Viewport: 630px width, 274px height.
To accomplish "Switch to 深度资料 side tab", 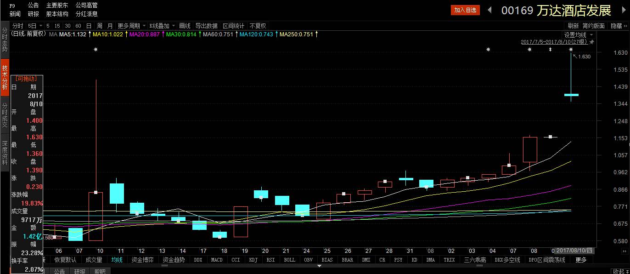I will click(x=5, y=153).
